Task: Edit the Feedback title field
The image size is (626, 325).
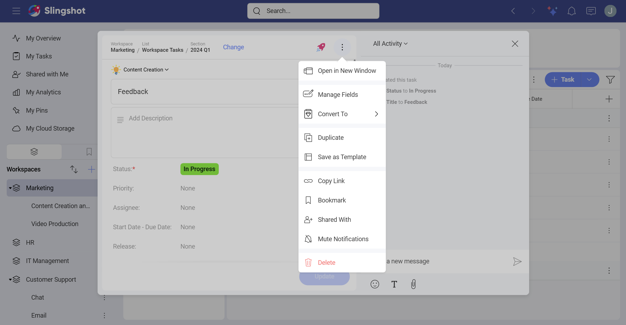Action: click(205, 92)
